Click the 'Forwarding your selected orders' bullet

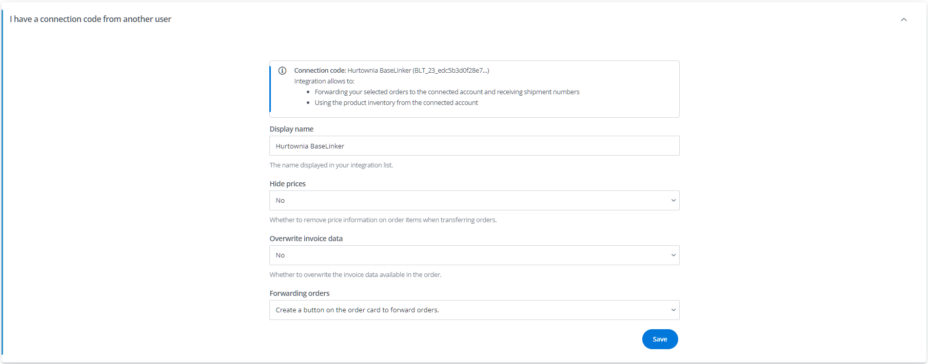[x=447, y=92]
